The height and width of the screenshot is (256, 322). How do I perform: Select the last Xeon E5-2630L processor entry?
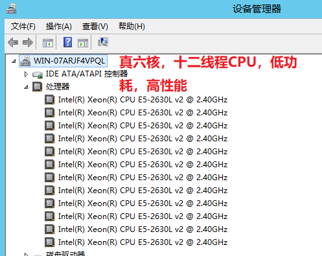(x=143, y=242)
